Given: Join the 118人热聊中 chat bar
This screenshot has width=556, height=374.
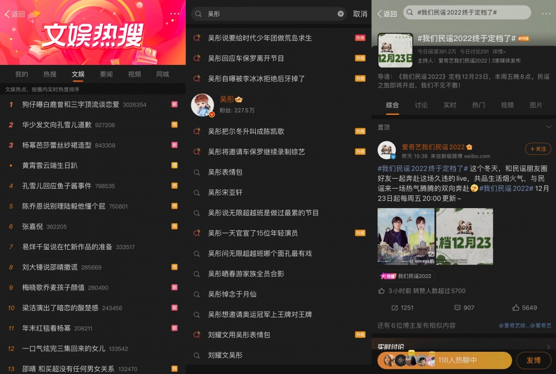Looking at the screenshot, I should click(x=444, y=360).
